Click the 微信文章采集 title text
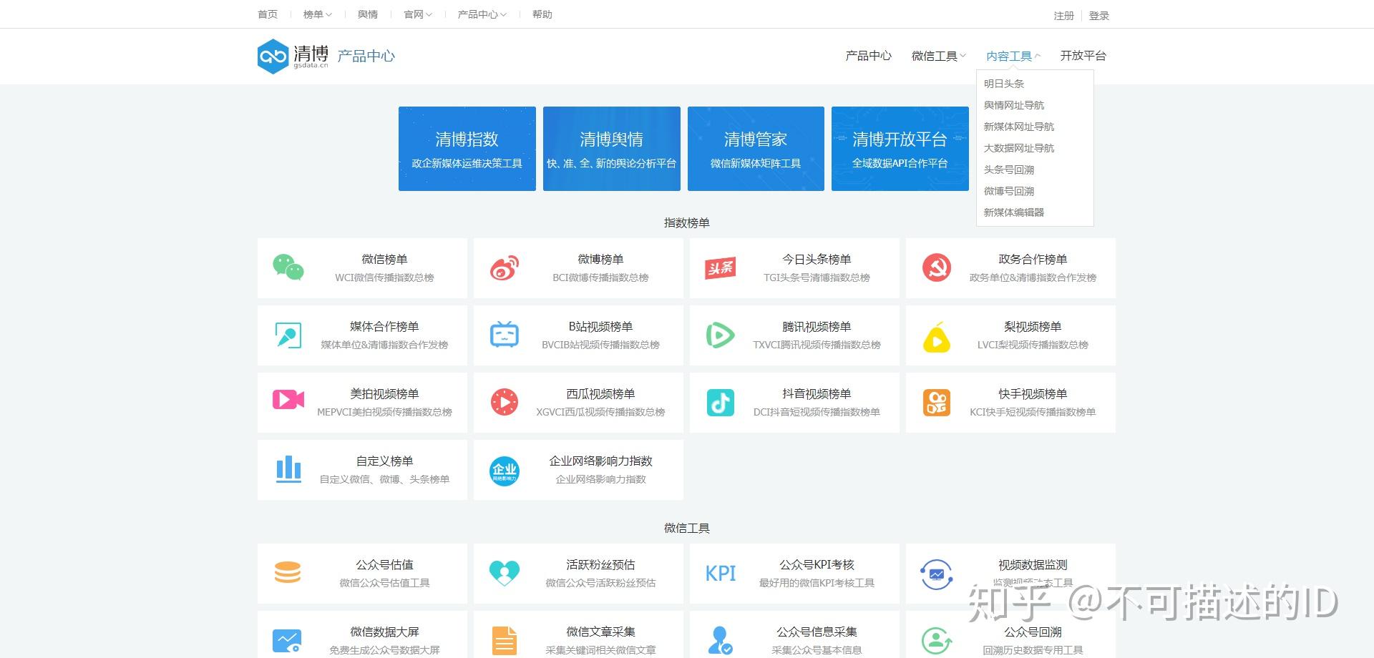Image resolution: width=1374 pixels, height=658 pixels. coord(600,632)
